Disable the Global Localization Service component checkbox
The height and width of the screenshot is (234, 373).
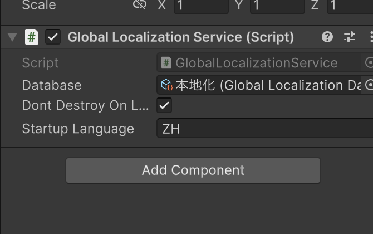(53, 37)
